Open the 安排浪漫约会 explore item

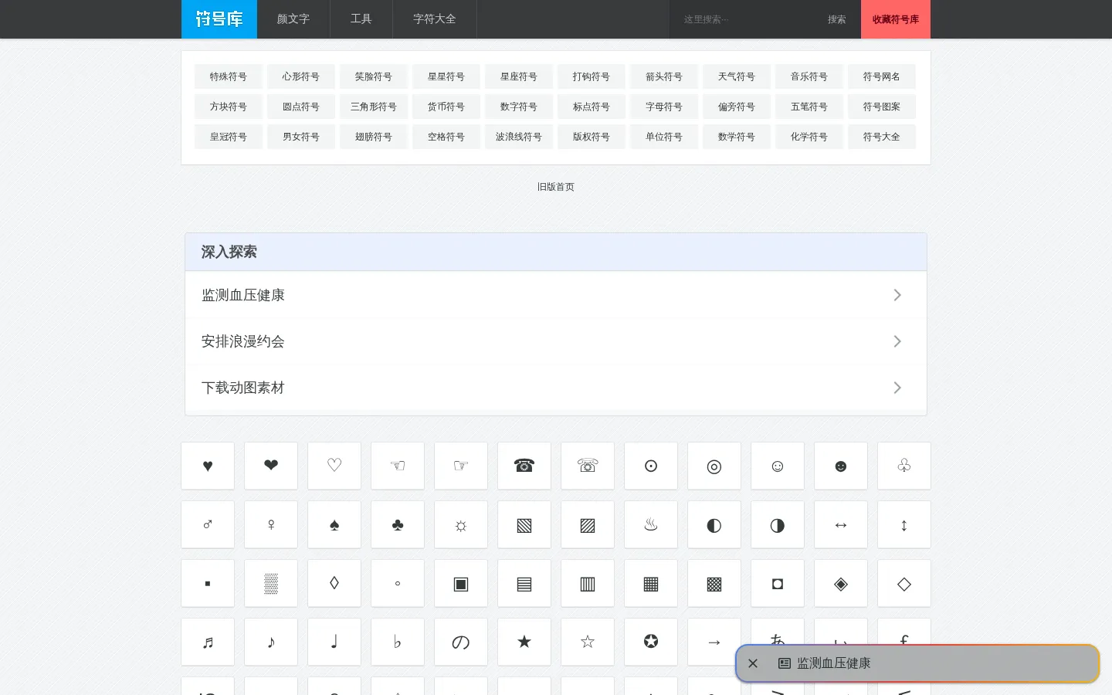(x=556, y=341)
